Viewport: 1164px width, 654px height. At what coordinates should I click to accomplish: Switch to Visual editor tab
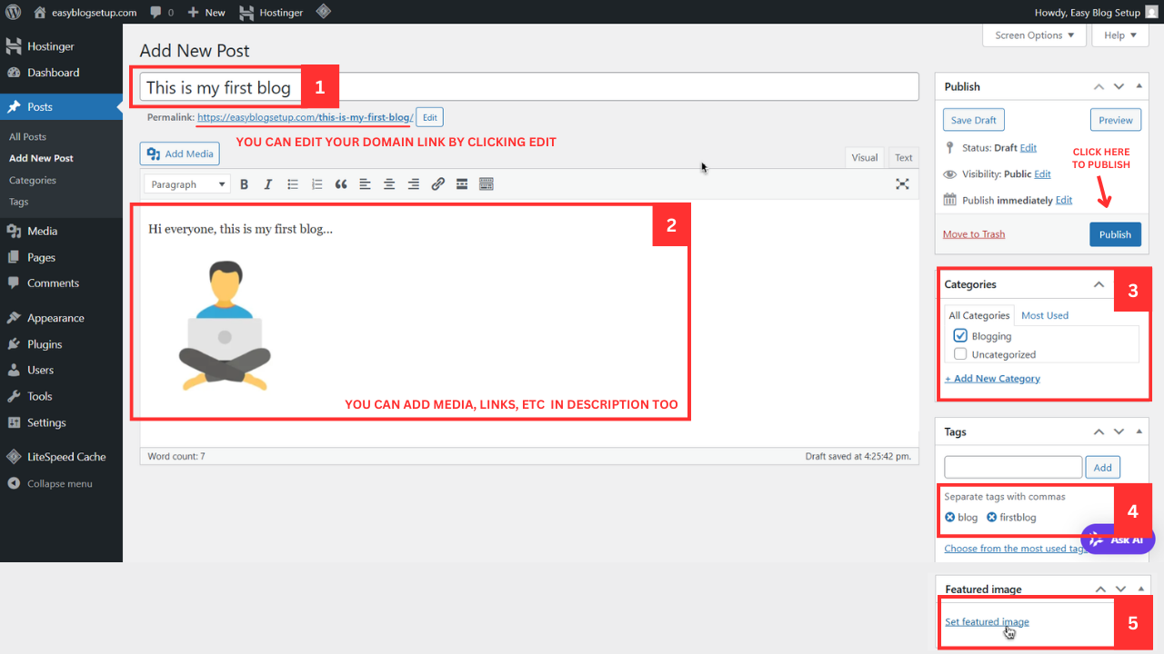864,157
